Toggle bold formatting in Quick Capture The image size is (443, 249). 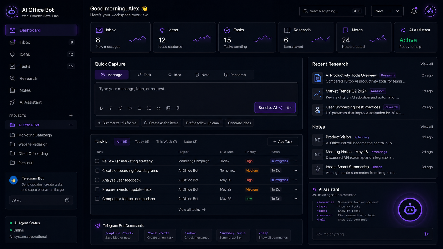[x=101, y=108]
